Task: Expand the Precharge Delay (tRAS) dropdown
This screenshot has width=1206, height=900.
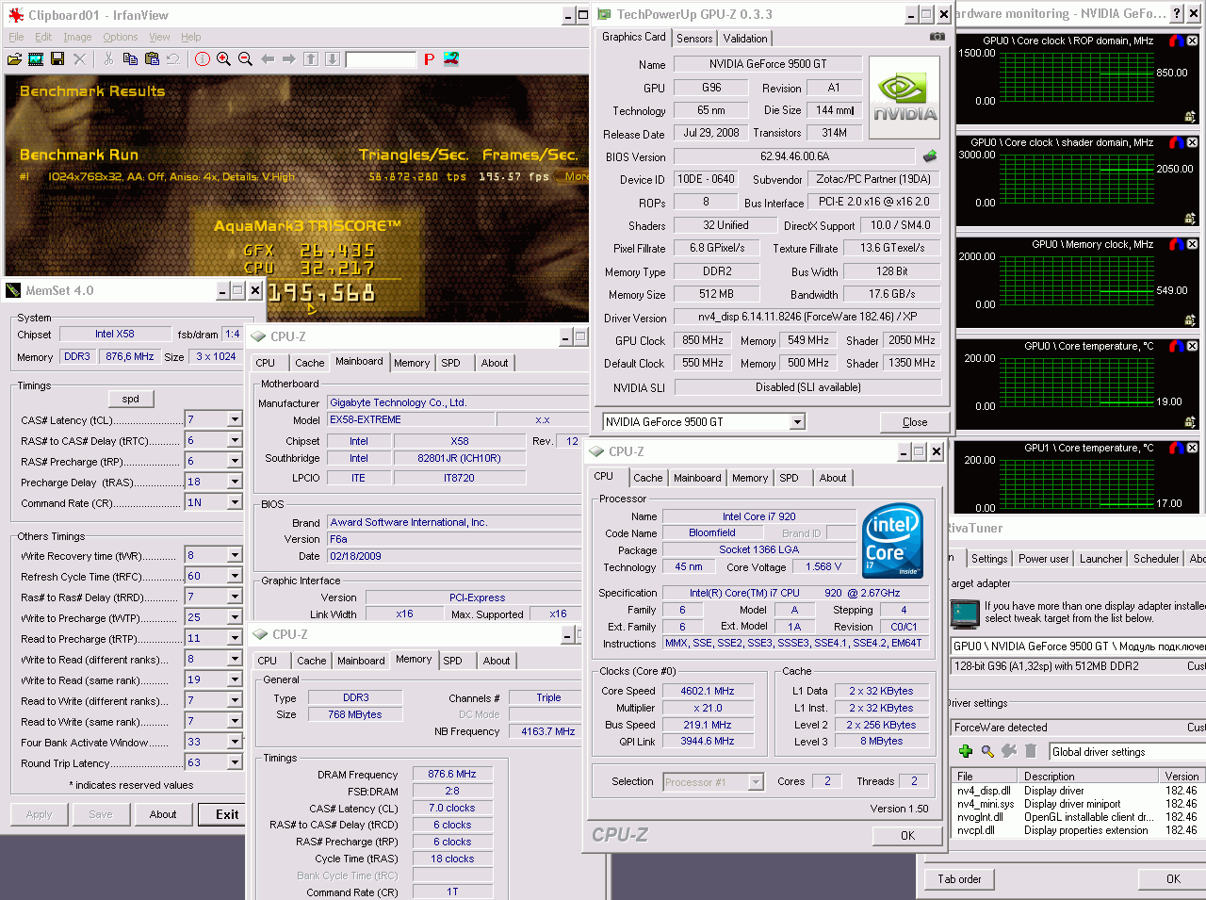Action: [235, 482]
